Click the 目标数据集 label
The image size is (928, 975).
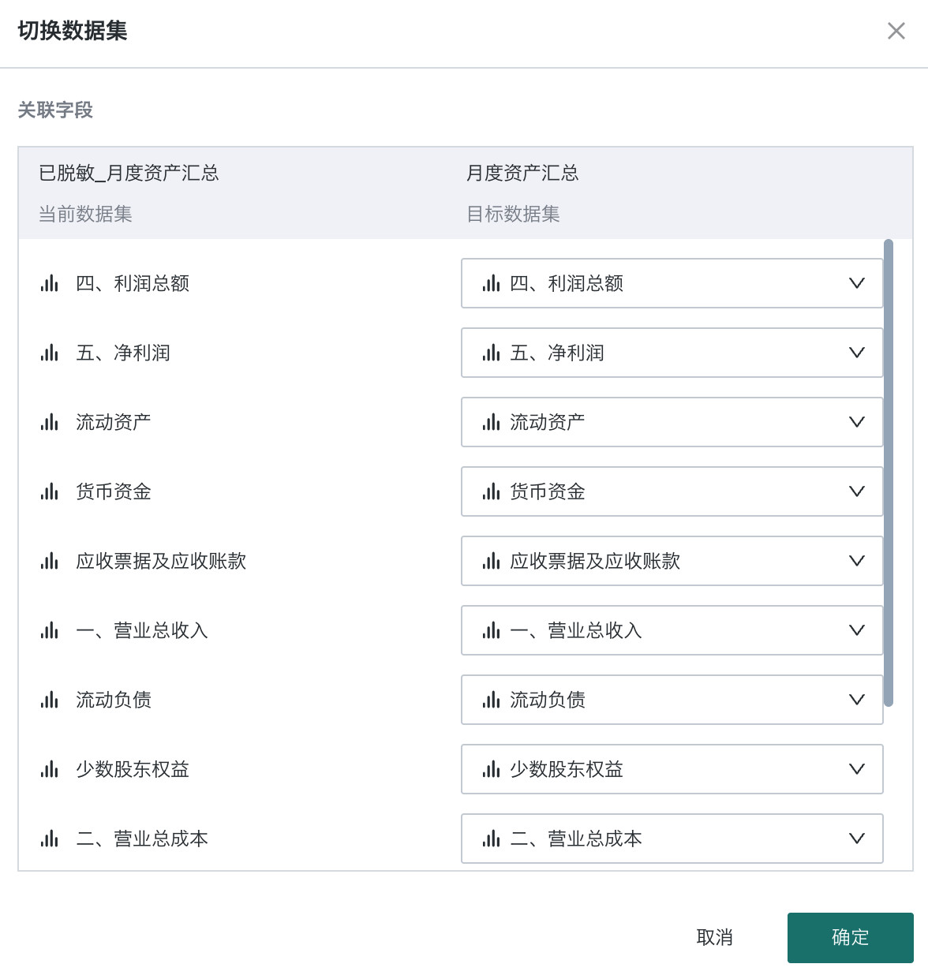click(x=513, y=214)
